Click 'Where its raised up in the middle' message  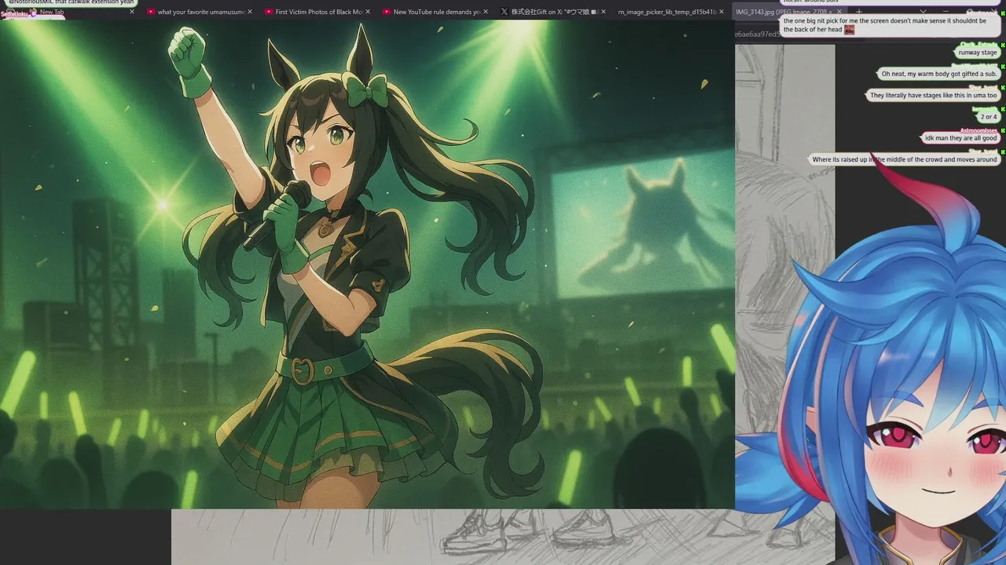pyautogui.click(x=905, y=159)
